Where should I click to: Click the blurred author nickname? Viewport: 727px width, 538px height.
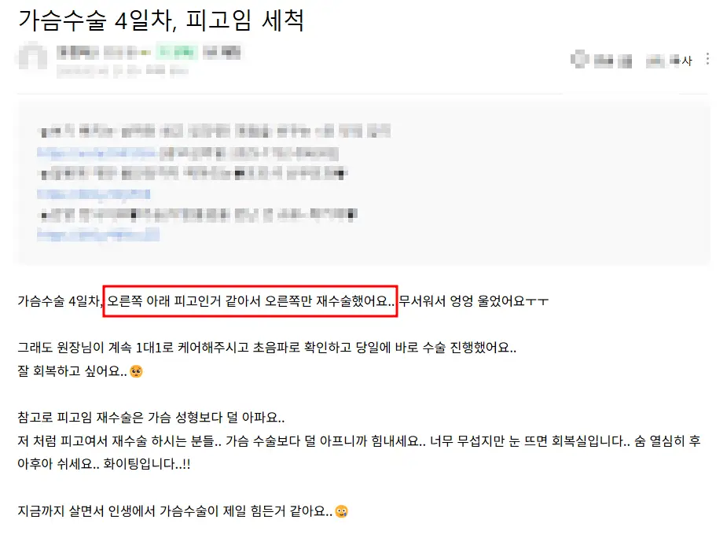78,52
